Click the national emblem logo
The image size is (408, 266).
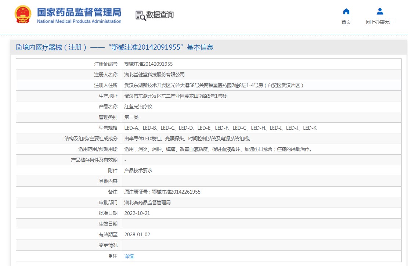pos(23,14)
